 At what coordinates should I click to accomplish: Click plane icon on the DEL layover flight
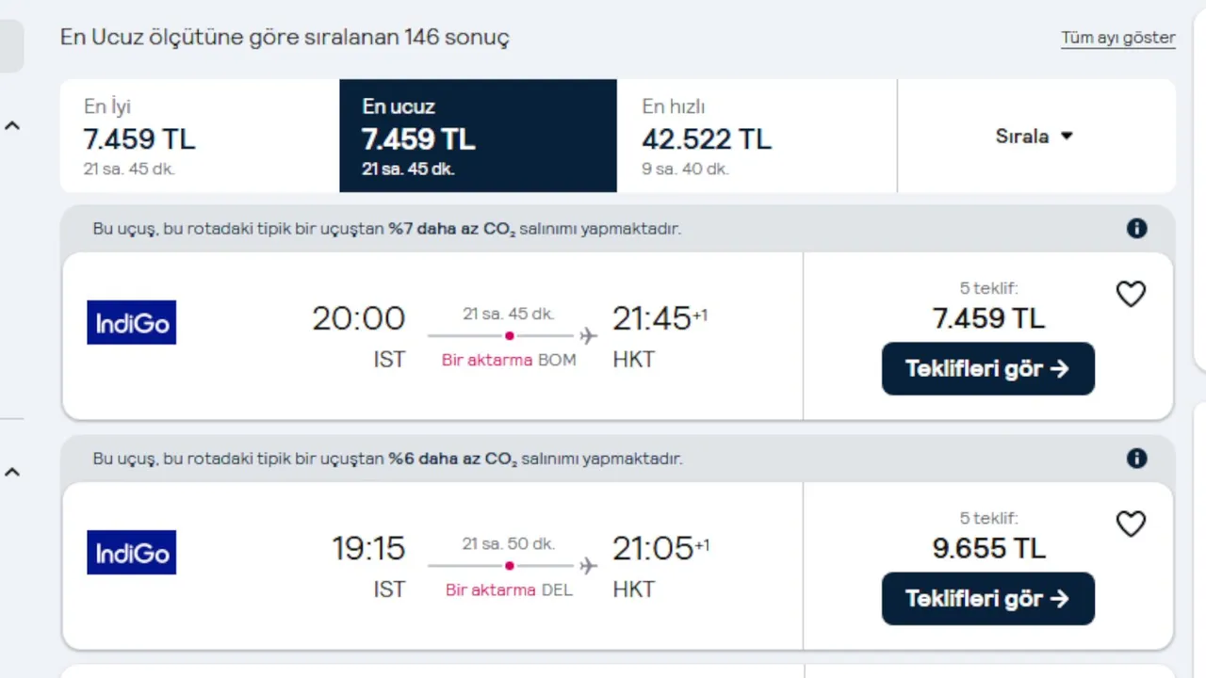click(589, 566)
